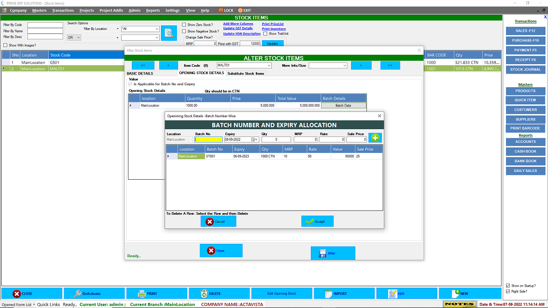Click Add More Columns link
This screenshot has height=308, width=548.
(238, 24)
